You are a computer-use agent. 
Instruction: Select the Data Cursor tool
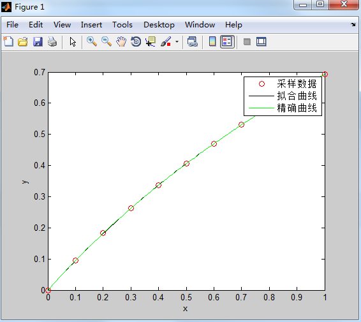tap(151, 41)
